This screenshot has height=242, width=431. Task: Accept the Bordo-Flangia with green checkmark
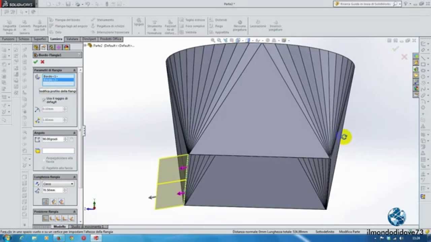(x=35, y=62)
